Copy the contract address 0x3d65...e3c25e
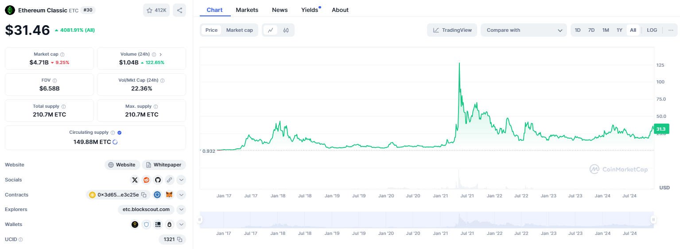Image resolution: width=680 pixels, height=249 pixels. (144, 195)
